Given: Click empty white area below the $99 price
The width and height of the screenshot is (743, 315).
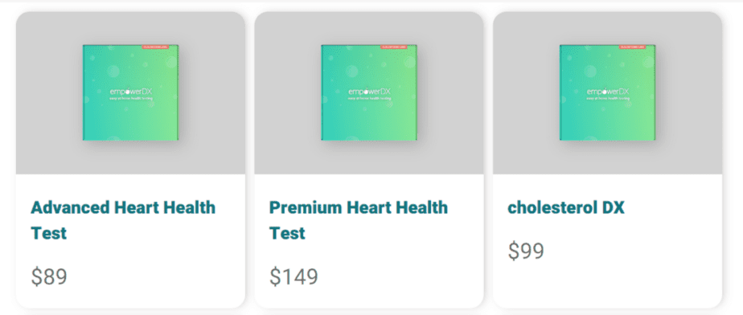Looking at the screenshot, I should (x=607, y=284).
